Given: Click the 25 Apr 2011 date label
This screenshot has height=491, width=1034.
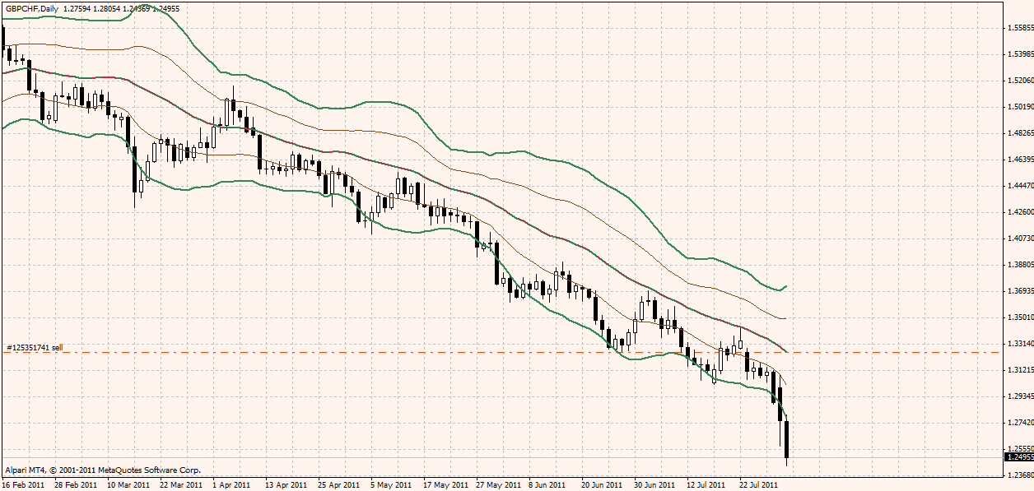Looking at the screenshot, I should (x=339, y=485).
